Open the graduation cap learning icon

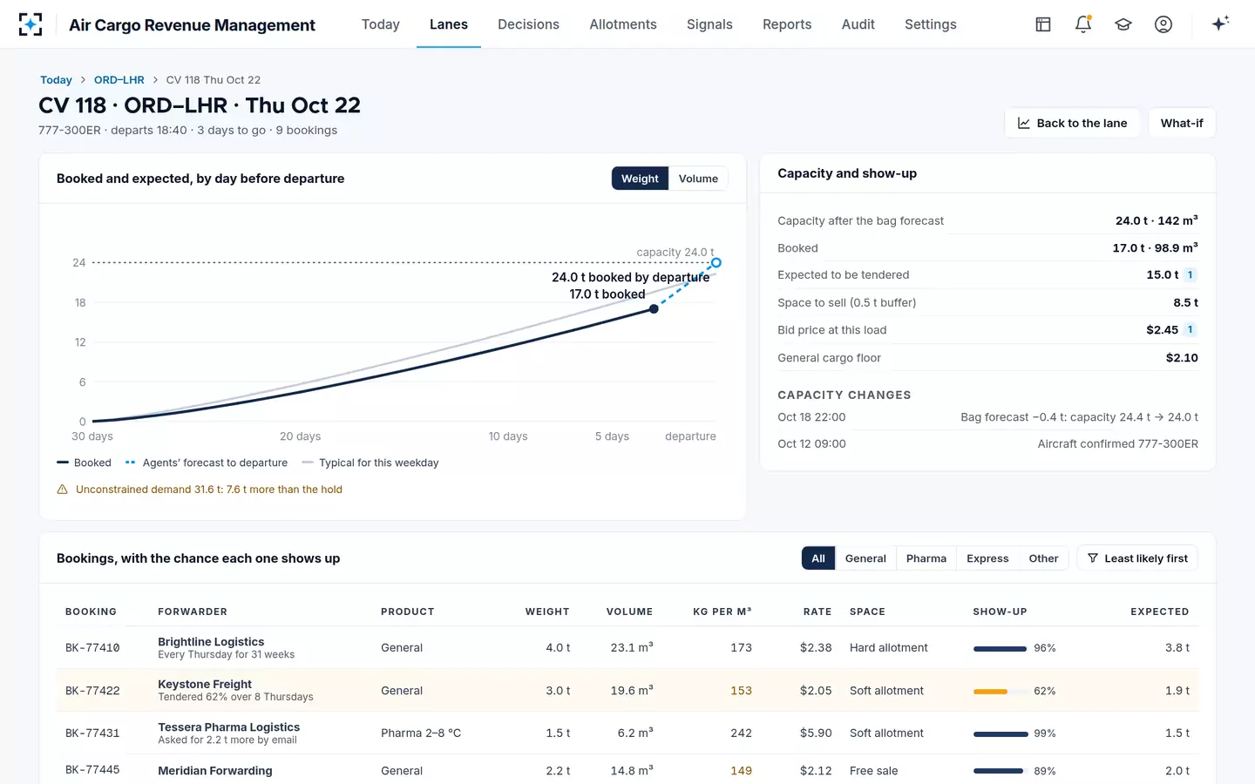pos(1123,24)
